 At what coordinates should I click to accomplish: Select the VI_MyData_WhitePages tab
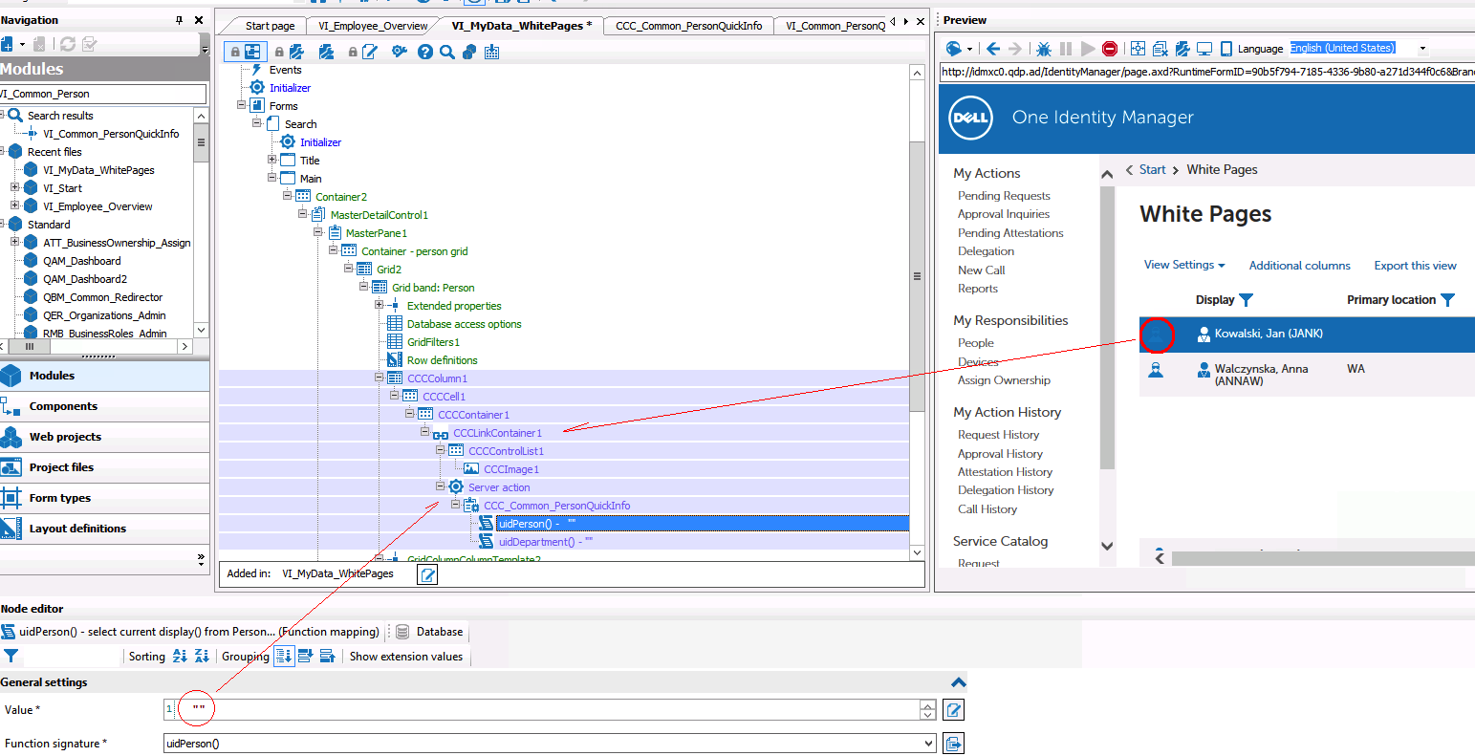point(521,26)
